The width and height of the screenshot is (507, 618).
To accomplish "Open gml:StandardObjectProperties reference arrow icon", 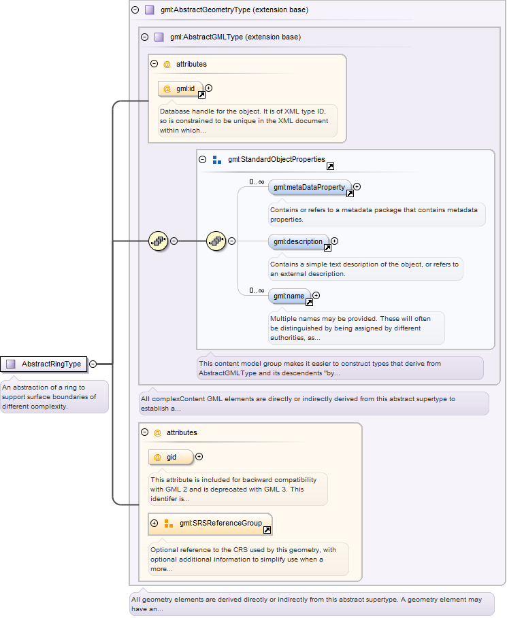I will coord(330,167).
